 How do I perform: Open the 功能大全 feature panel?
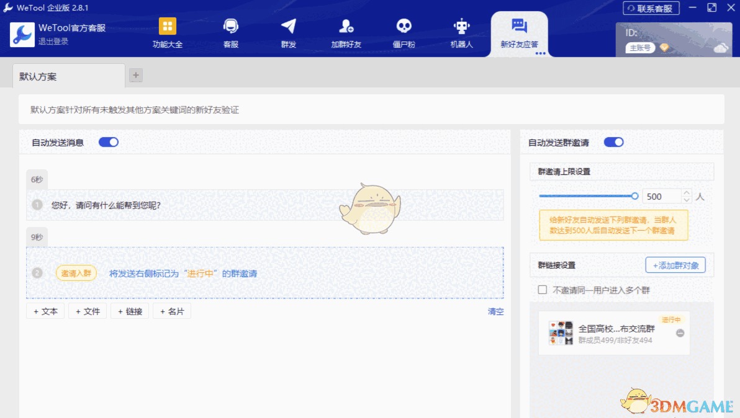(166, 33)
